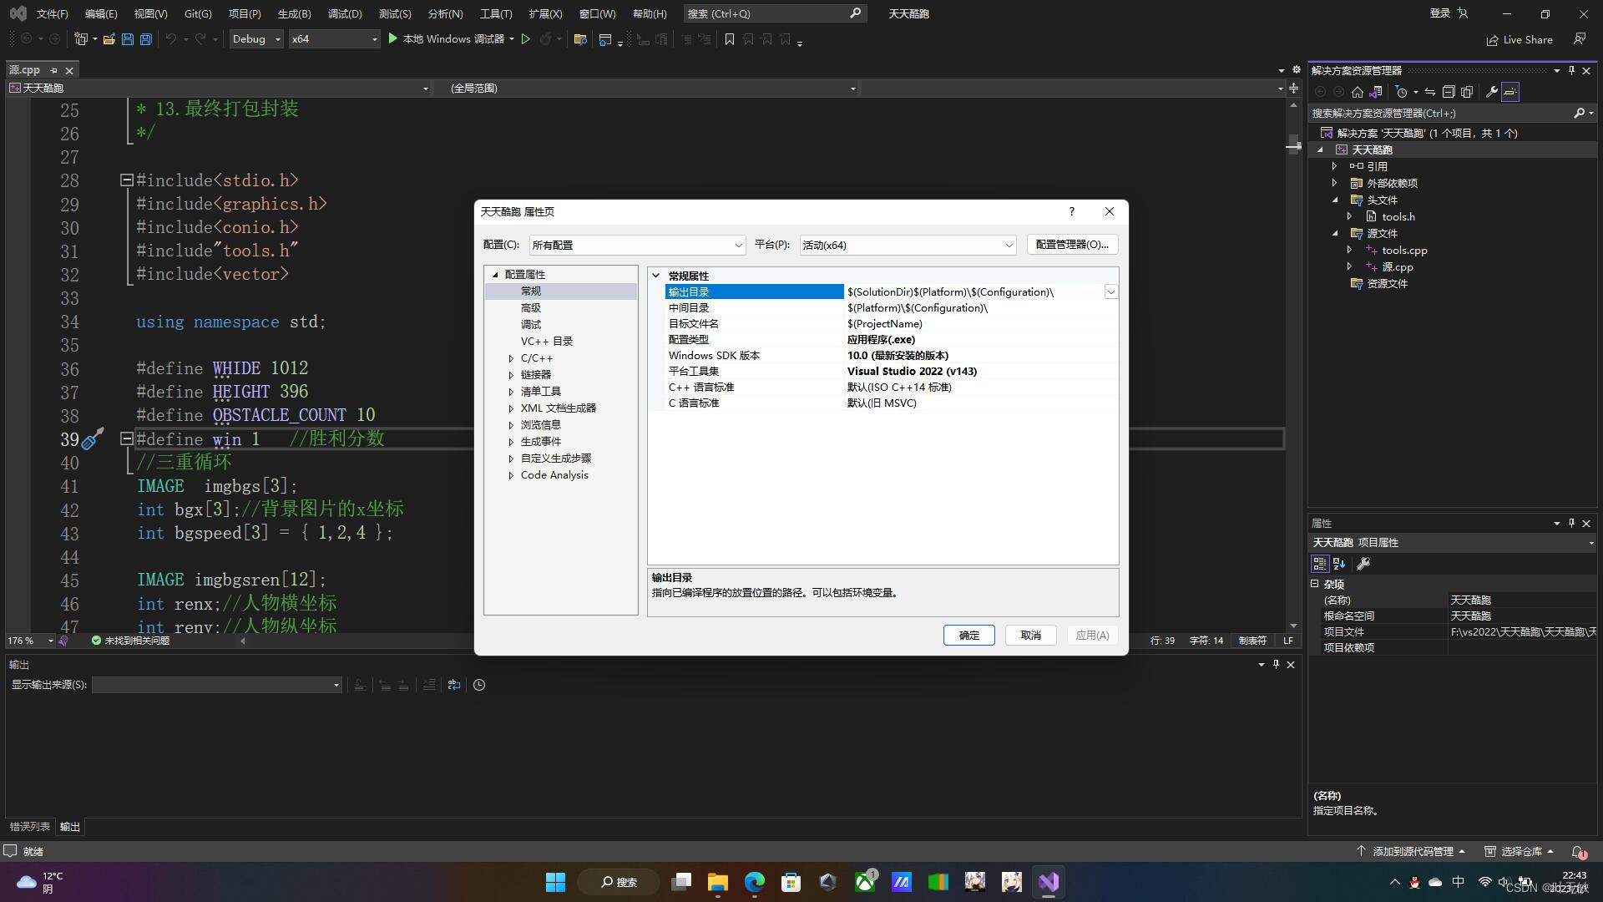
Task: Switch to the 错误列表 tab
Action: point(30,827)
